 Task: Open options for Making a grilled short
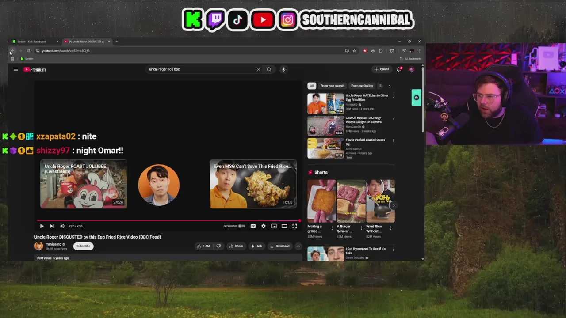(x=332, y=228)
